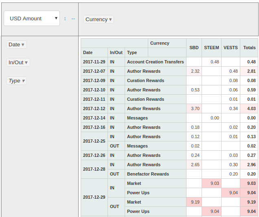Viewport: 259px width, 217px height.
Task: Click the Type row-axis header
Action: pyautogui.click(x=136, y=52)
